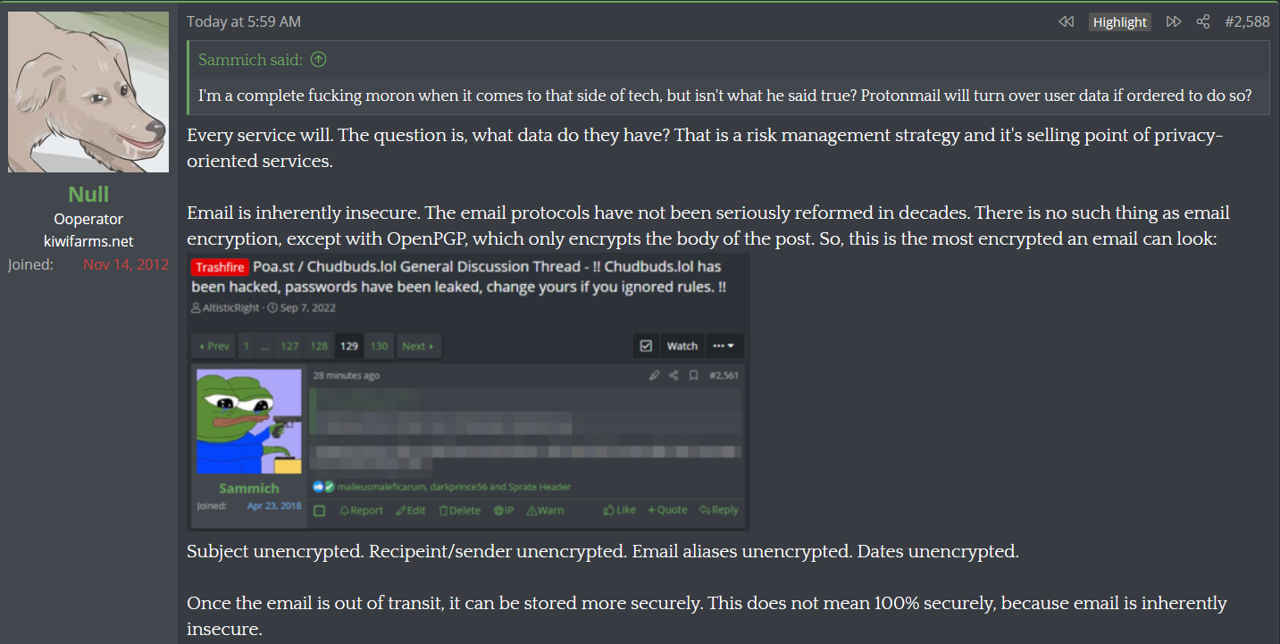Click up-arrow icon after 'Sammich said:'

click(318, 60)
